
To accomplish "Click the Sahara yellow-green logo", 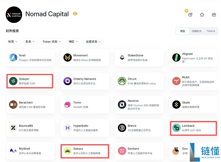I will tap(67, 151).
